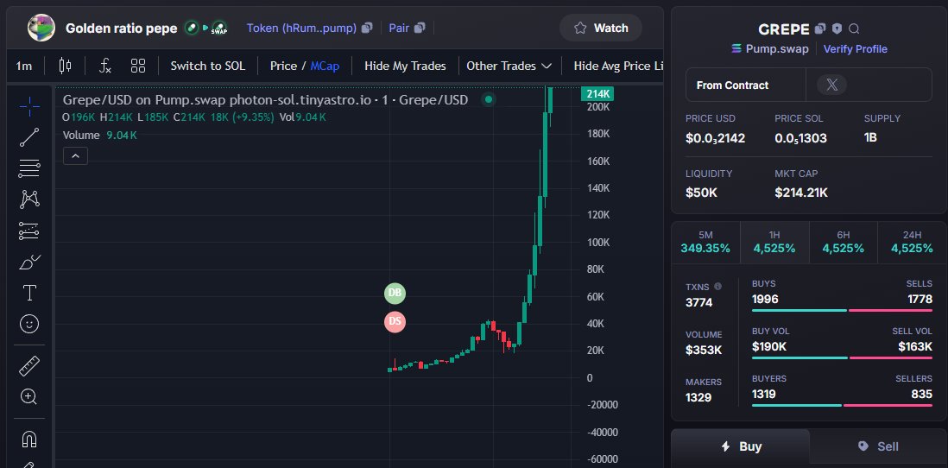This screenshot has width=948, height=468.
Task: Open candlestick chart style selector
Action: [x=66, y=66]
